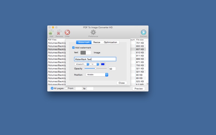Screen dimensions: 216x135
Task: Select the Watermark tab
Action: click(x=84, y=42)
